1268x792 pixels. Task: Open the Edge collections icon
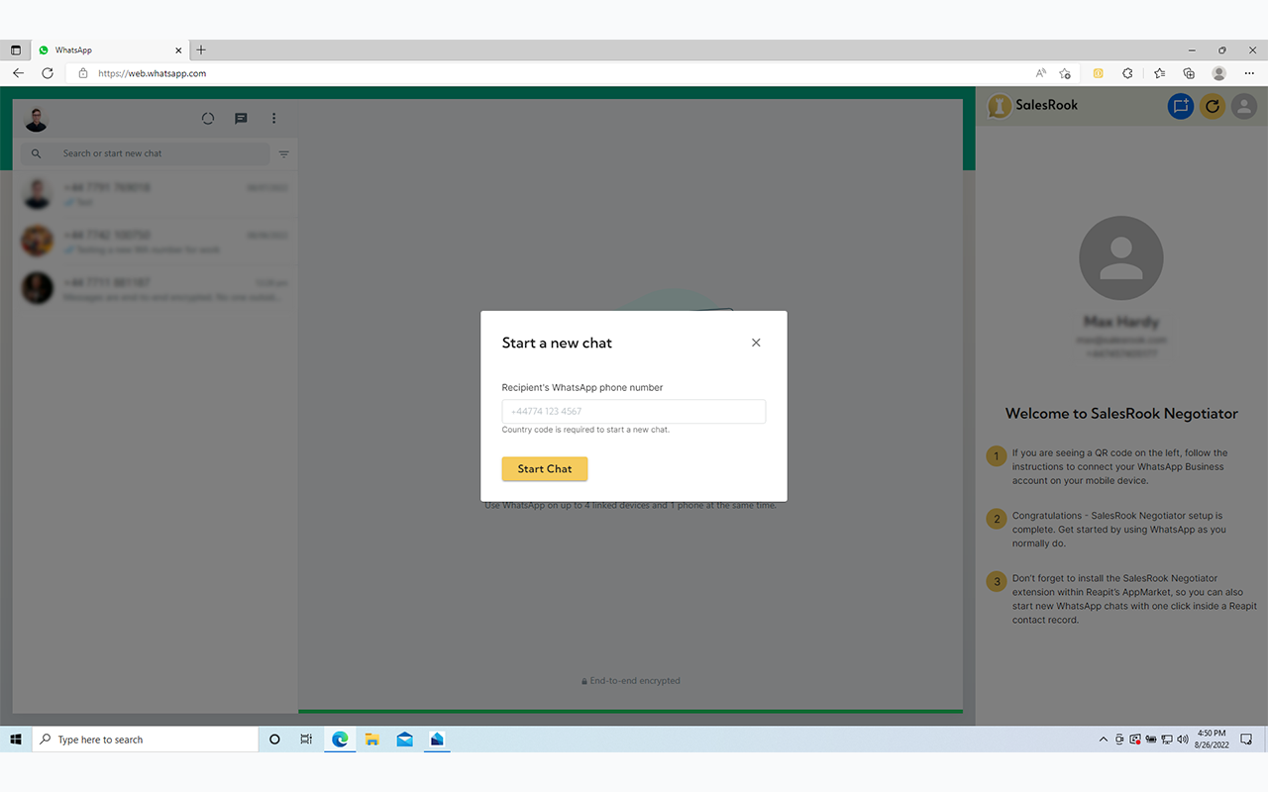coord(1189,73)
